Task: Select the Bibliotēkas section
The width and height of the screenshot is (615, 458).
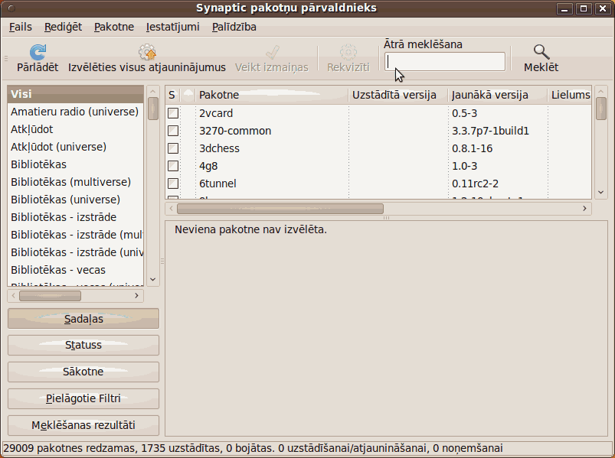Action: (75, 165)
